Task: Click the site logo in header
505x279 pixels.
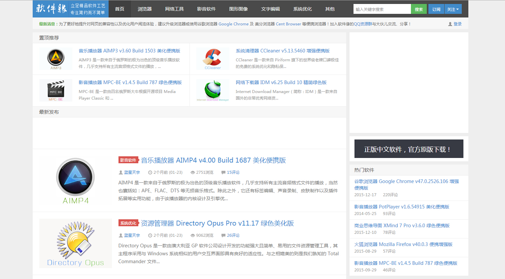Action: (51, 9)
